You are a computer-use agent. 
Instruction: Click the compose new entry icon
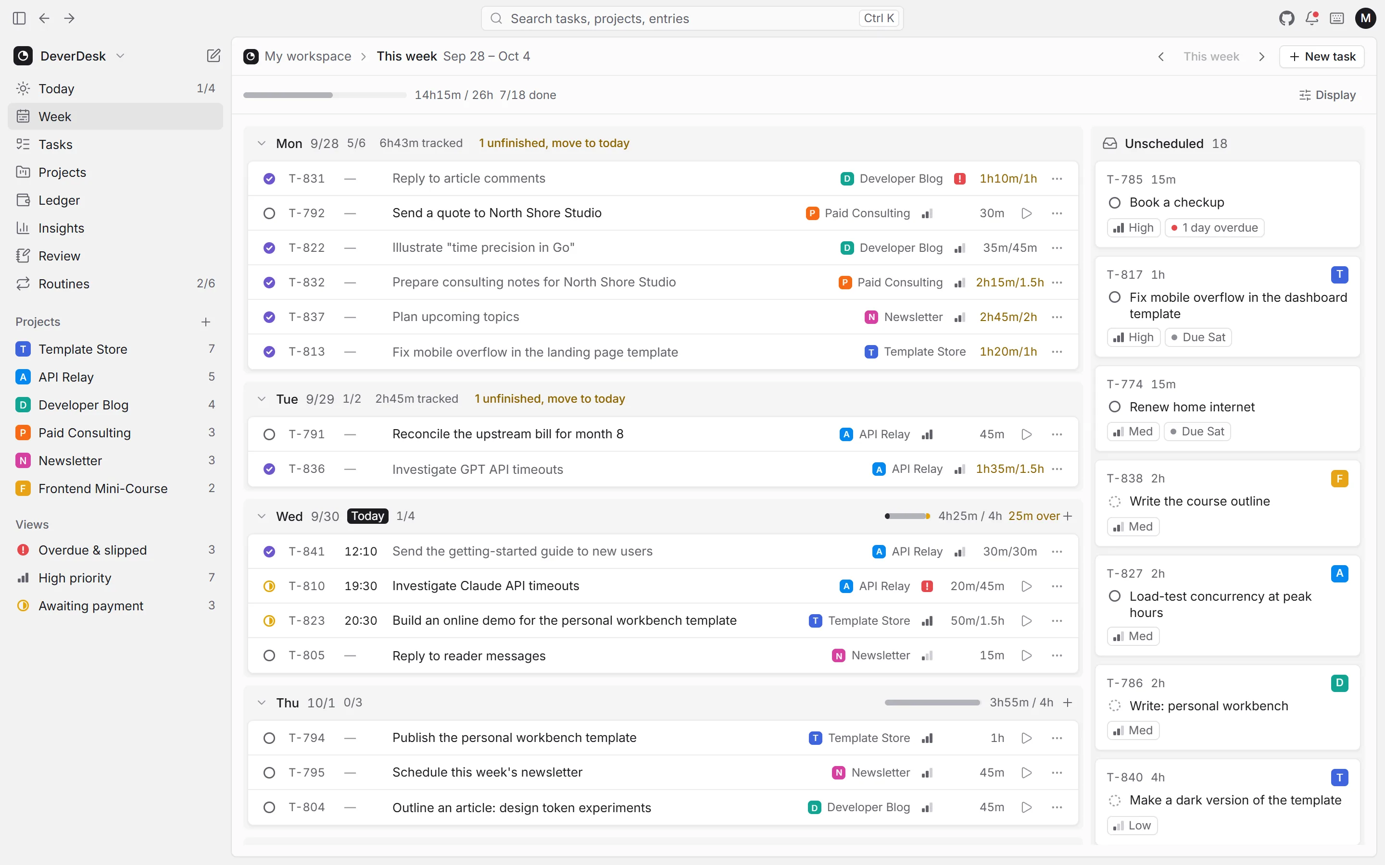point(214,55)
